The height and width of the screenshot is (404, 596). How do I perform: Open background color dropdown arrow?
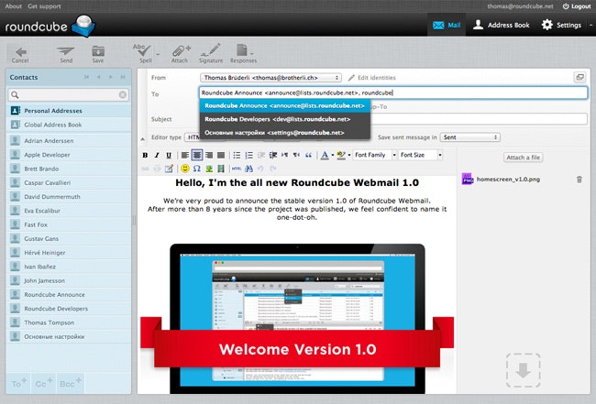point(349,155)
